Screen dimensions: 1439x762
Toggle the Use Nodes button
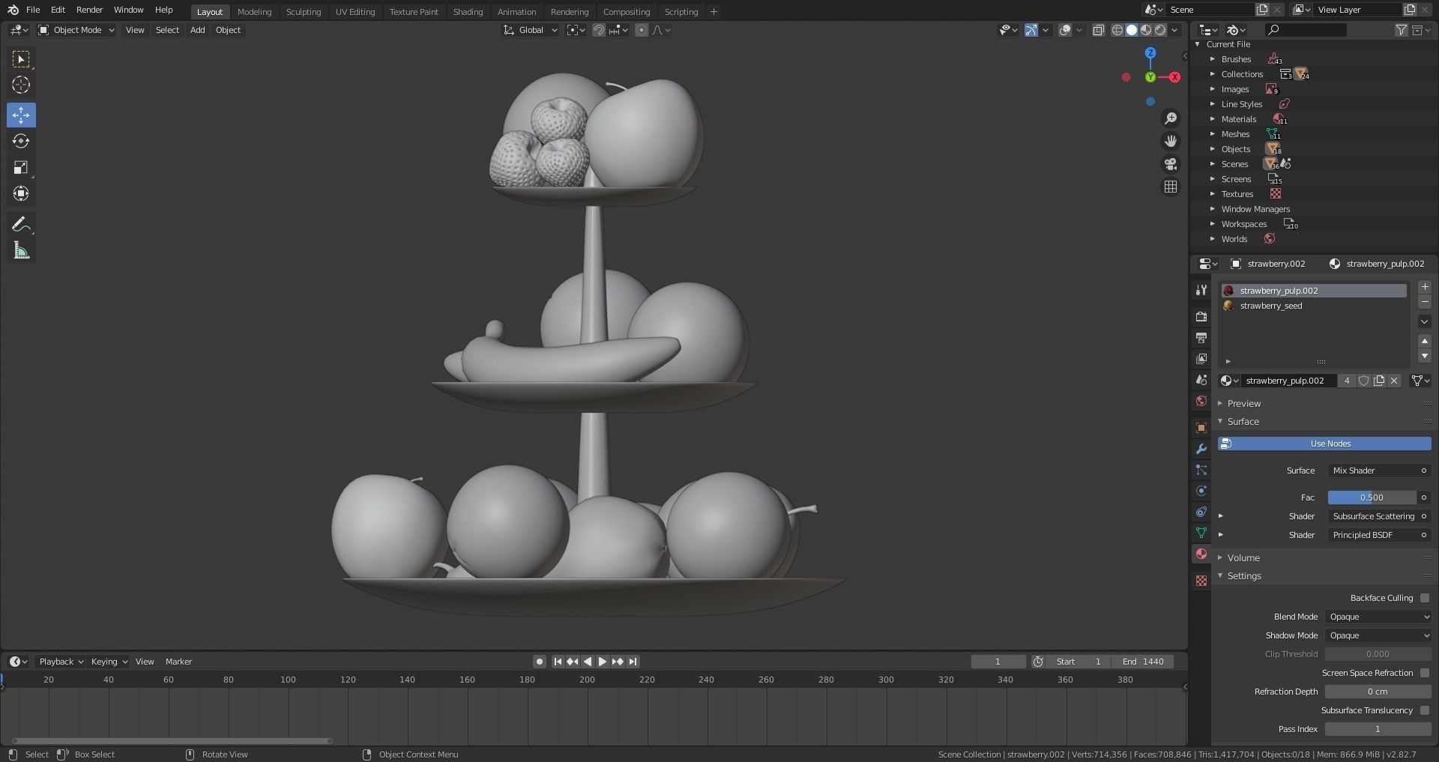1324,444
